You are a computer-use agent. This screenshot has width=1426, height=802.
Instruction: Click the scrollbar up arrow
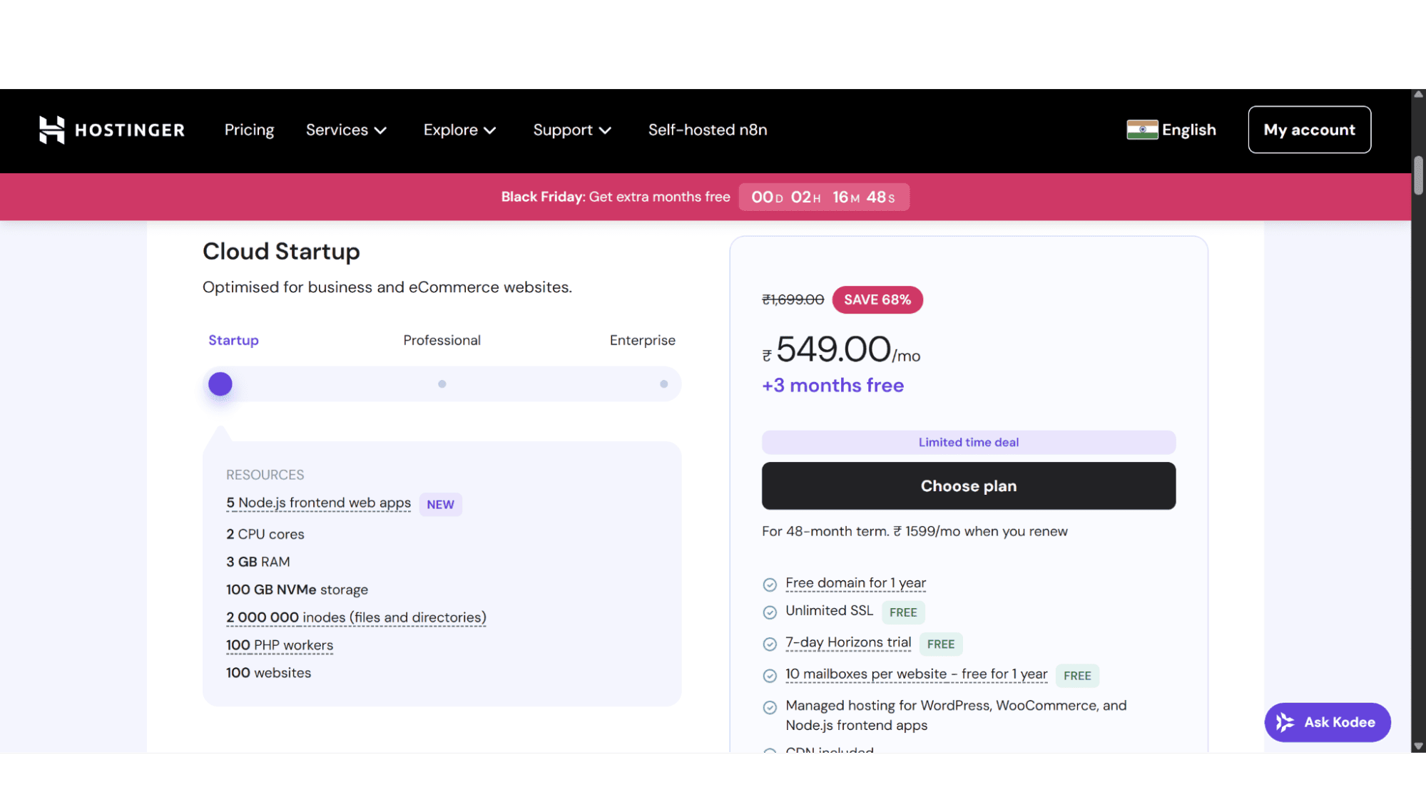tap(1418, 94)
